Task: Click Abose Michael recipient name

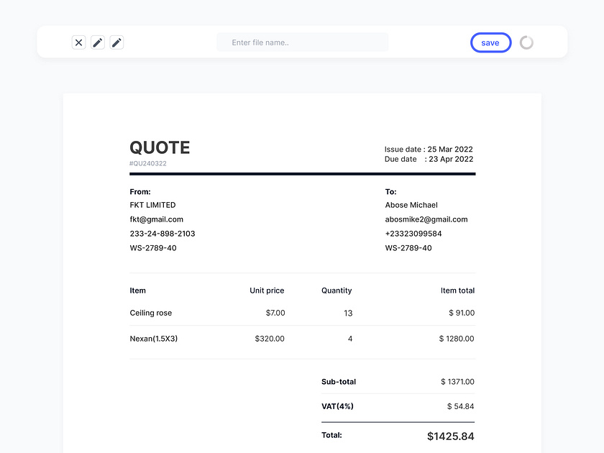Action: [411, 205]
